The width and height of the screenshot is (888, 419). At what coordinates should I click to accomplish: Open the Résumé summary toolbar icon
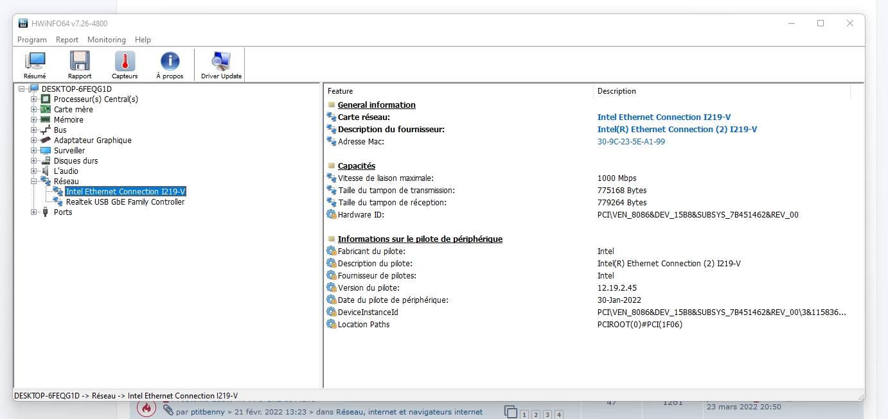pos(35,61)
